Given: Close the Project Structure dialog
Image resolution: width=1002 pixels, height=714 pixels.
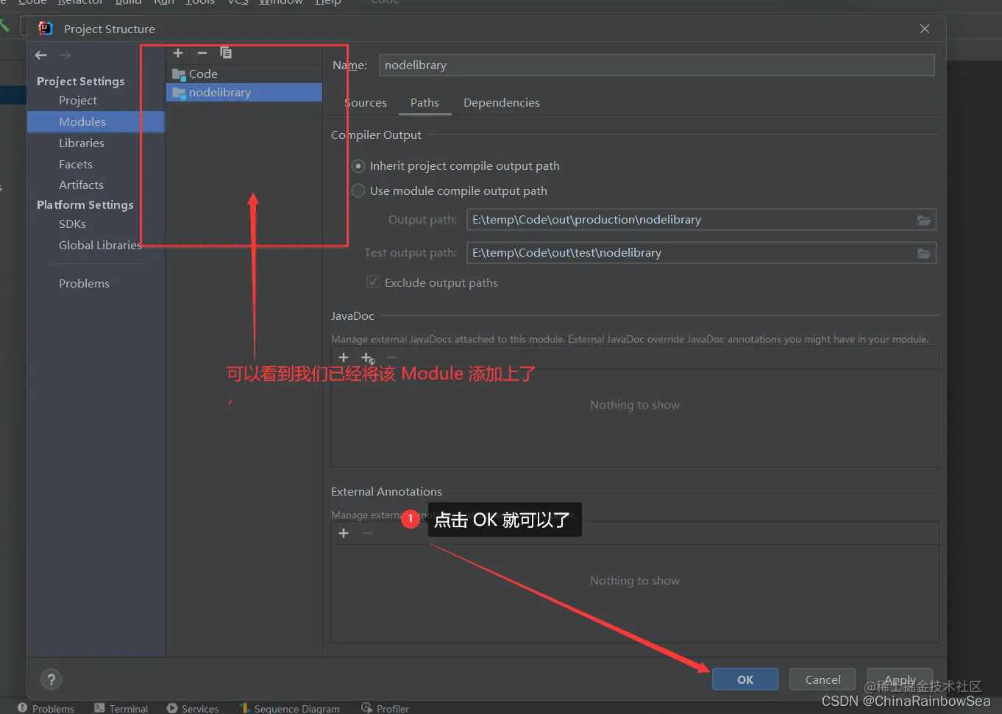Looking at the screenshot, I should 925,29.
